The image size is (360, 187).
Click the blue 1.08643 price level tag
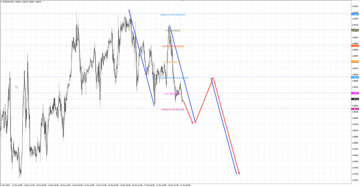pyautogui.click(x=355, y=78)
